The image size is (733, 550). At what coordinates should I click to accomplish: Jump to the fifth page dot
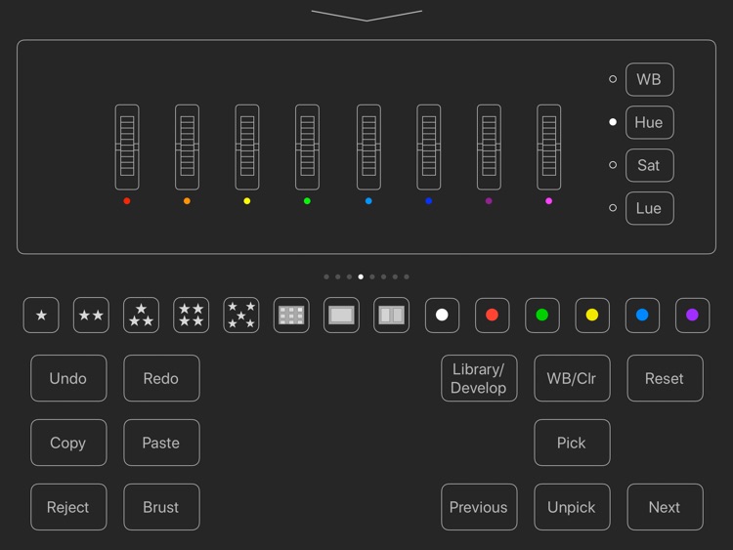372,276
